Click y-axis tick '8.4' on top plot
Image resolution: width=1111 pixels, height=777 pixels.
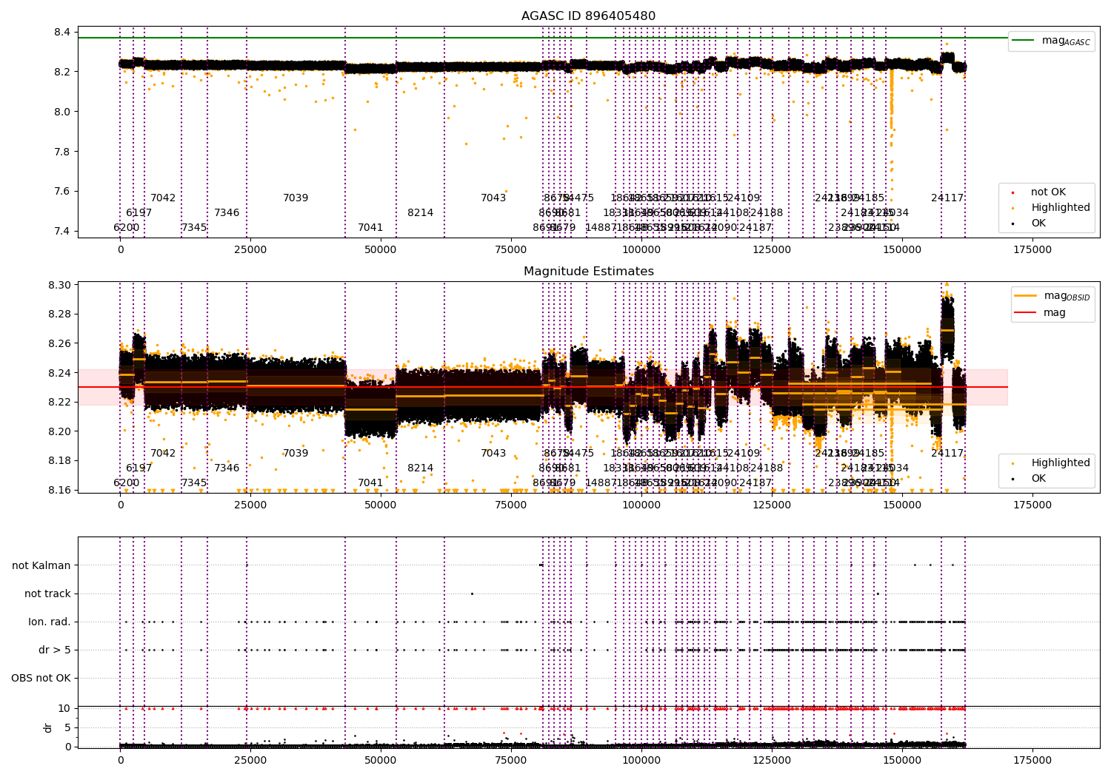[x=62, y=33]
